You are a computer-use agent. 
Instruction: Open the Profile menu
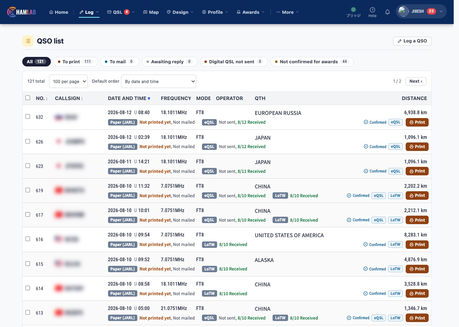215,12
